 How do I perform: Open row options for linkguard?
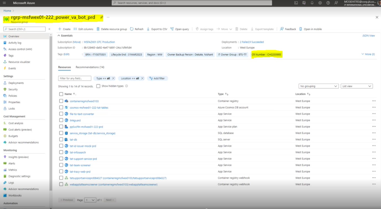[374, 120]
